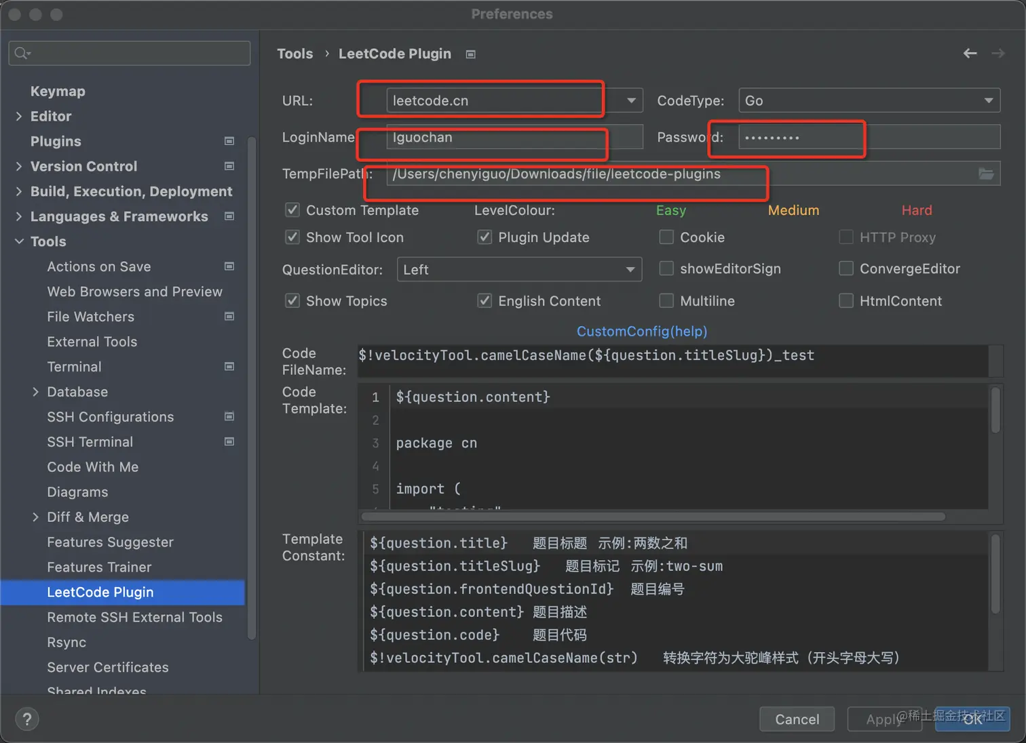Collapse the Tools node
Screen dimensions: 1026x743
point(19,241)
